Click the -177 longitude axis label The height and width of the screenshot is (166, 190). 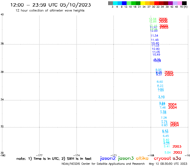coord(39,156)
